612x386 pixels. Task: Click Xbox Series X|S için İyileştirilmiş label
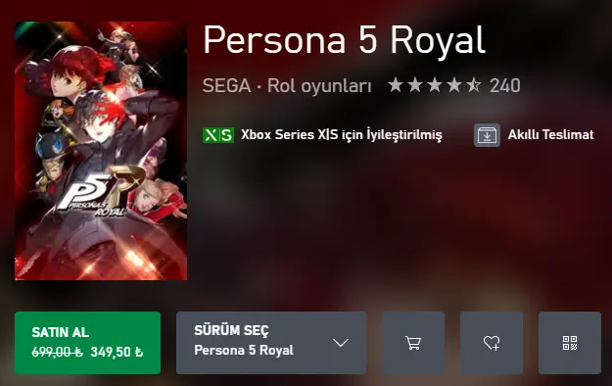coord(342,135)
